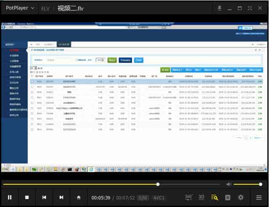Click the AVC1 codec info label
Image resolution: width=269 pixels, height=207 pixels.
pyautogui.click(x=159, y=197)
